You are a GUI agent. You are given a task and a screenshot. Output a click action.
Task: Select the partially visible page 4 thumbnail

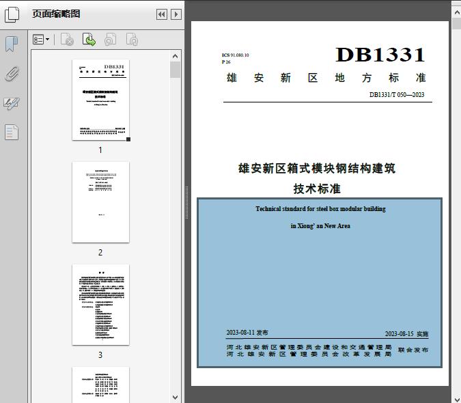[x=100, y=385]
